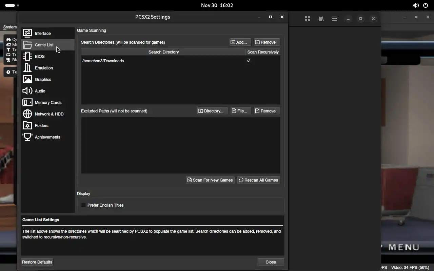Close PCSX2 Settings via title bar X
Image resolution: width=434 pixels, height=271 pixels.
(282, 17)
